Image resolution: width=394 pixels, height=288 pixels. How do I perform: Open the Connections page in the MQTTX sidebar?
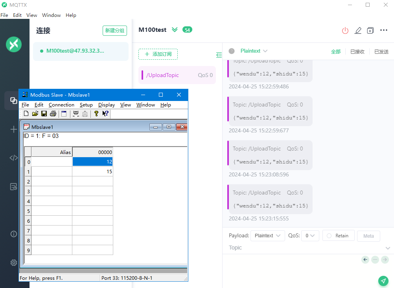[x=14, y=101]
